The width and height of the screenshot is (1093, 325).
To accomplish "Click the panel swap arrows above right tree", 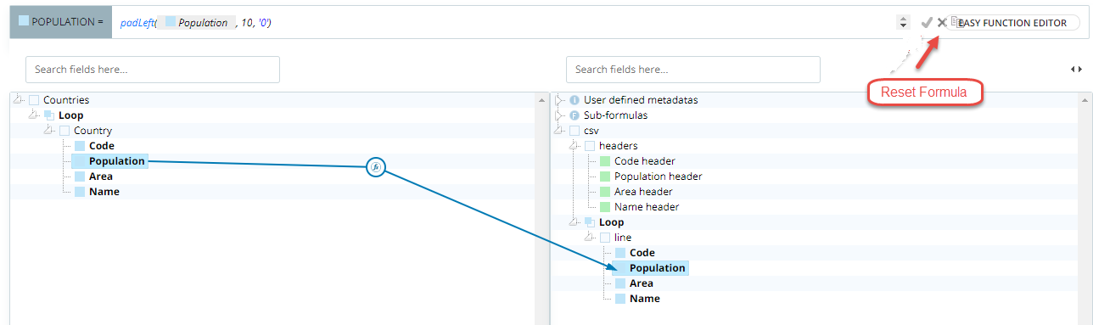I will click(1076, 70).
